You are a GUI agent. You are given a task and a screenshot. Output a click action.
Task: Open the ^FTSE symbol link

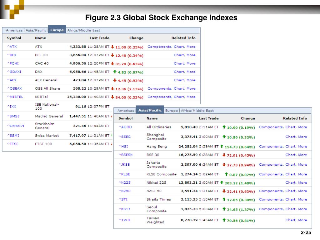[x=13, y=144]
